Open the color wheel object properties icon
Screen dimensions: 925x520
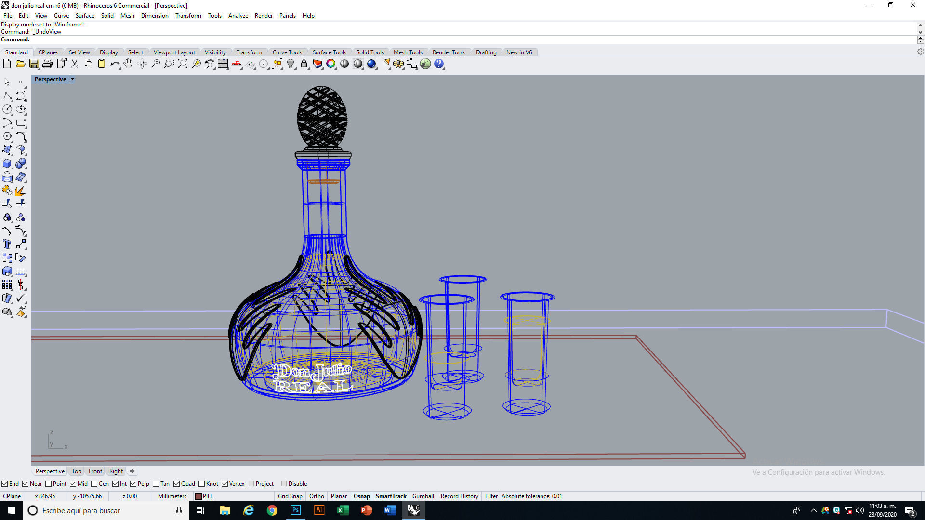(x=331, y=64)
